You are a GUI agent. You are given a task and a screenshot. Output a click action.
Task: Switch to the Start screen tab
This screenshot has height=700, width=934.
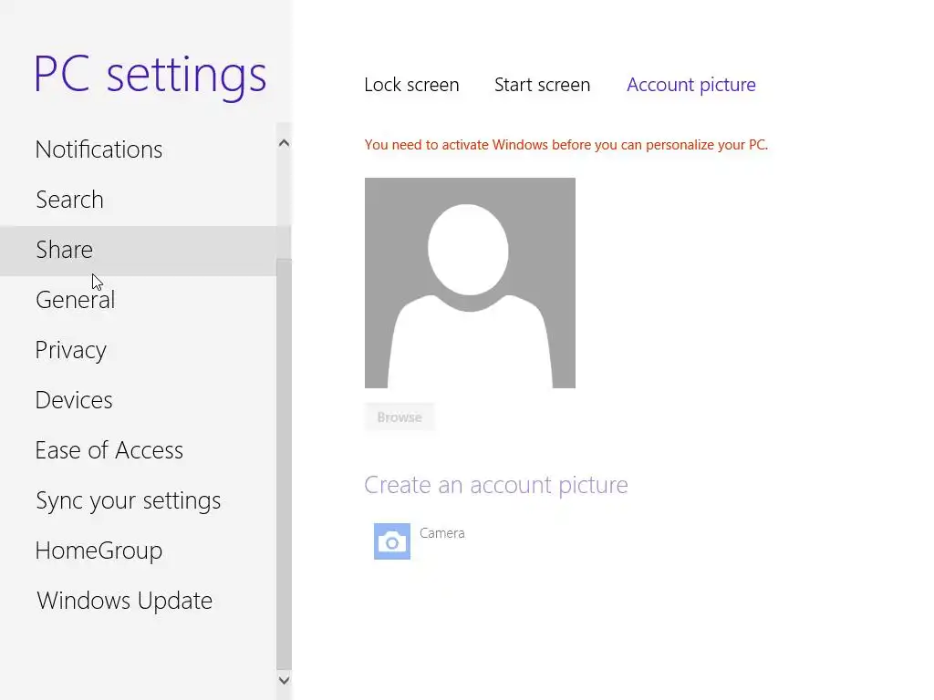click(x=542, y=85)
